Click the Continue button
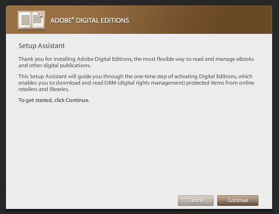The image size is (279, 214). click(x=238, y=200)
